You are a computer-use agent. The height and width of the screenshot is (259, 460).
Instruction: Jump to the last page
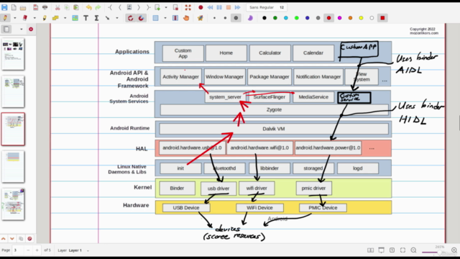pos(148,7)
